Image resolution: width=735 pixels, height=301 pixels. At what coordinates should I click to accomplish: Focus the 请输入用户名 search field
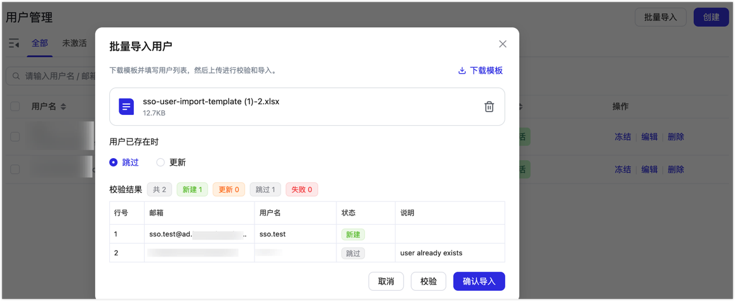coord(51,76)
